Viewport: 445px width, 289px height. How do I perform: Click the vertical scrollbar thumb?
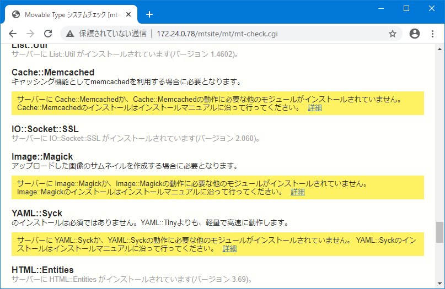tap(439, 232)
